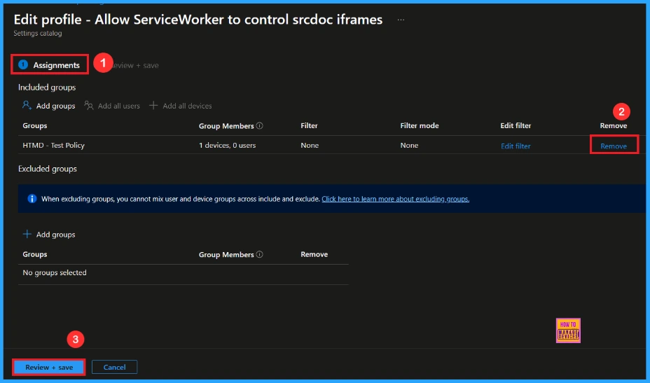Click the Remove column header in Excluded groups
The image size is (650, 383).
314,254
